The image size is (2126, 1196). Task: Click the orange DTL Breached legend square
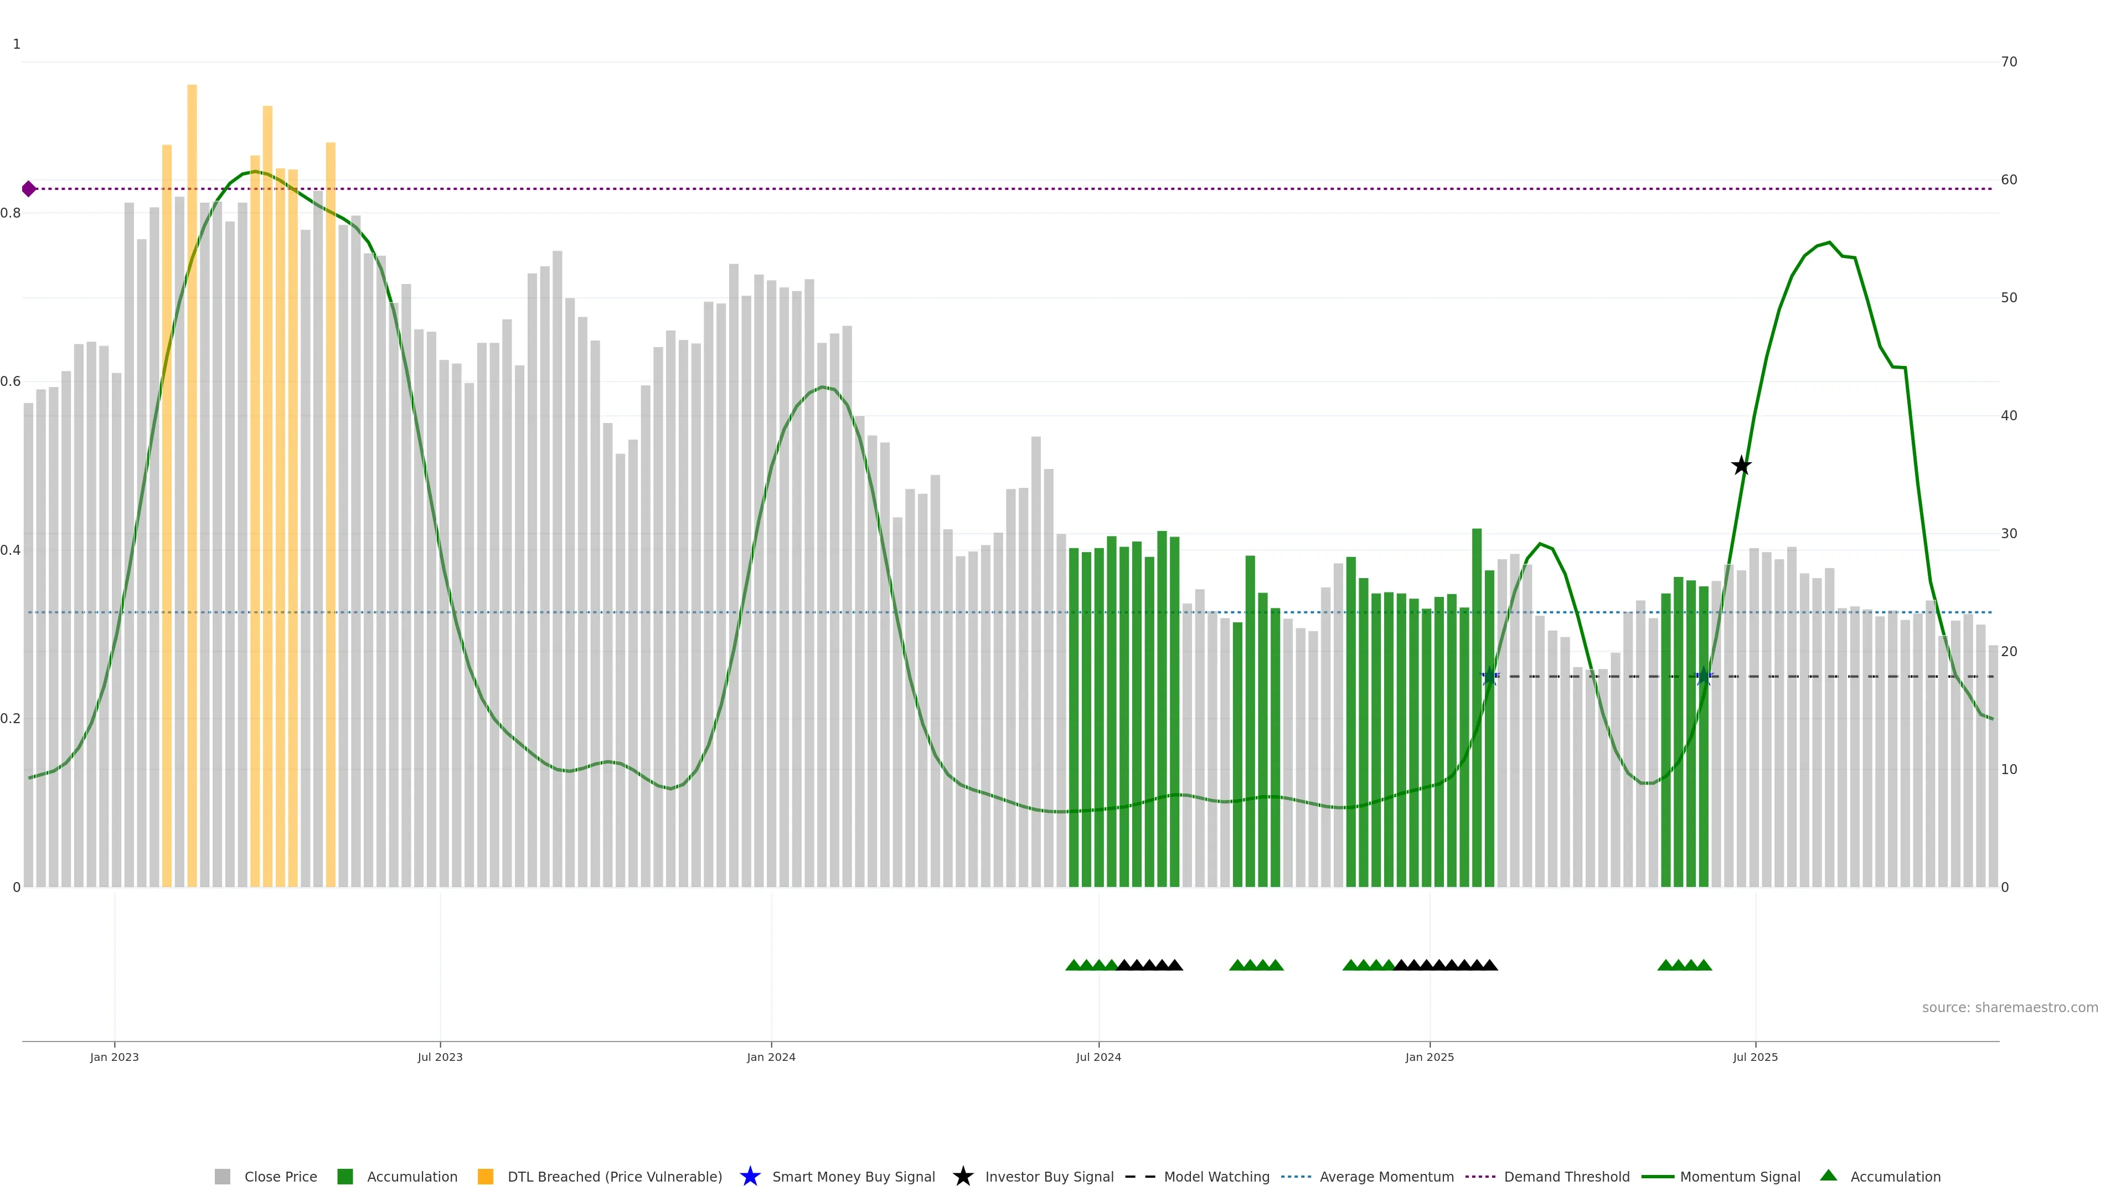(486, 1176)
